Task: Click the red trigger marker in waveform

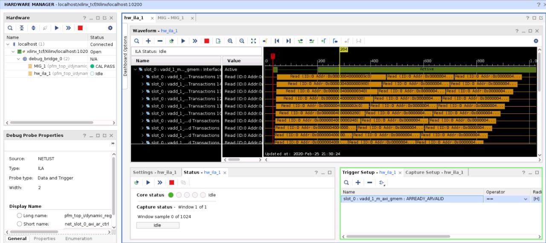Action: pyautogui.click(x=273, y=56)
